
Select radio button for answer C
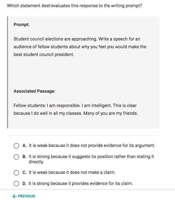point(16,173)
